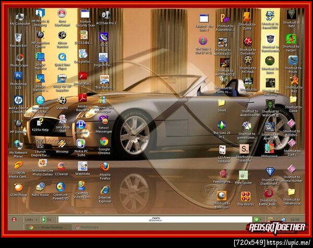
Task: Expand the Links toolbar chevron
Action: pos(37,219)
